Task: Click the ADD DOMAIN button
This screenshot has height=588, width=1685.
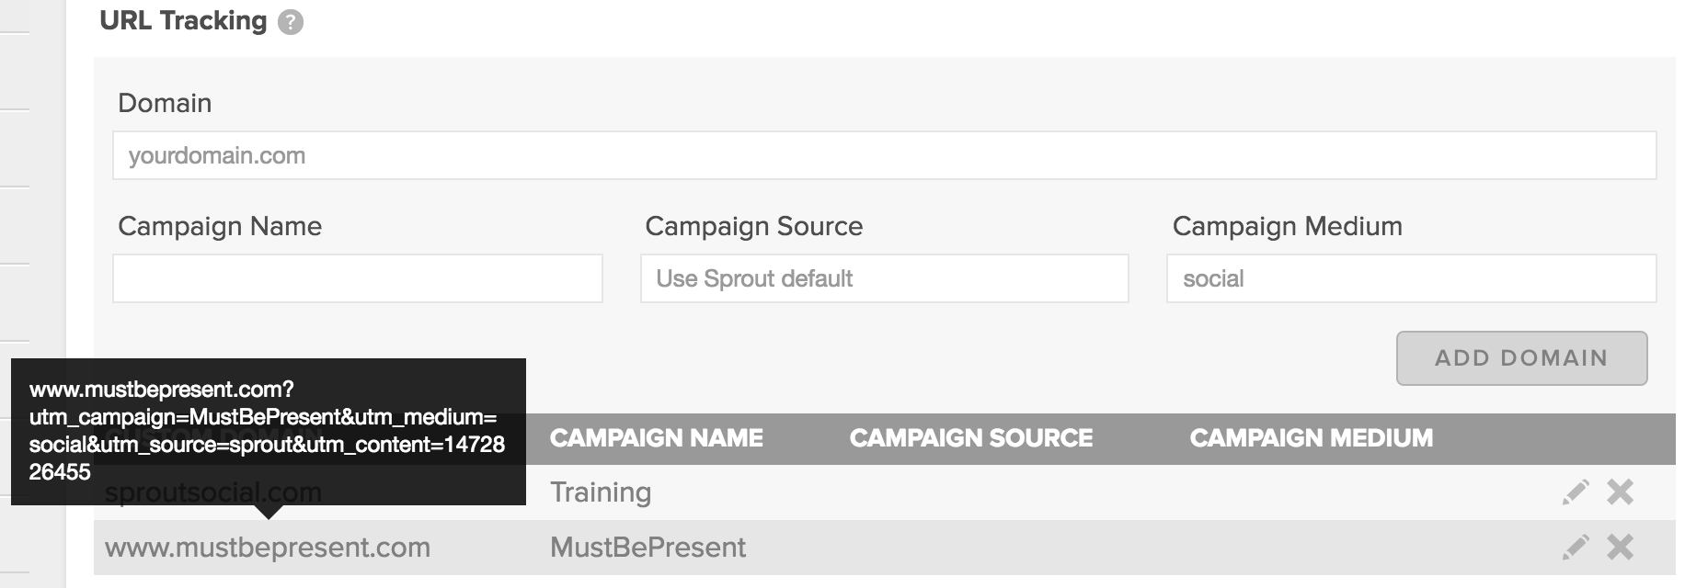Action: [1521, 358]
